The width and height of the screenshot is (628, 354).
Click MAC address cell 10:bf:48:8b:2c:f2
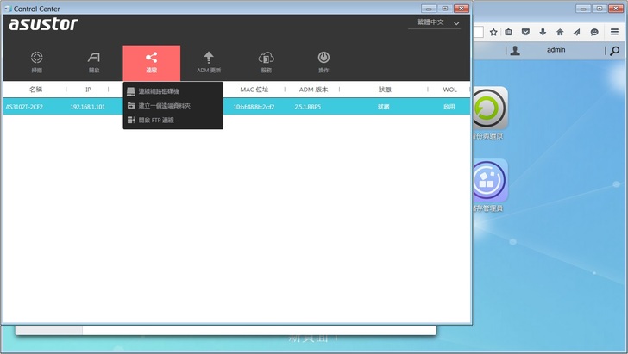[254, 107]
